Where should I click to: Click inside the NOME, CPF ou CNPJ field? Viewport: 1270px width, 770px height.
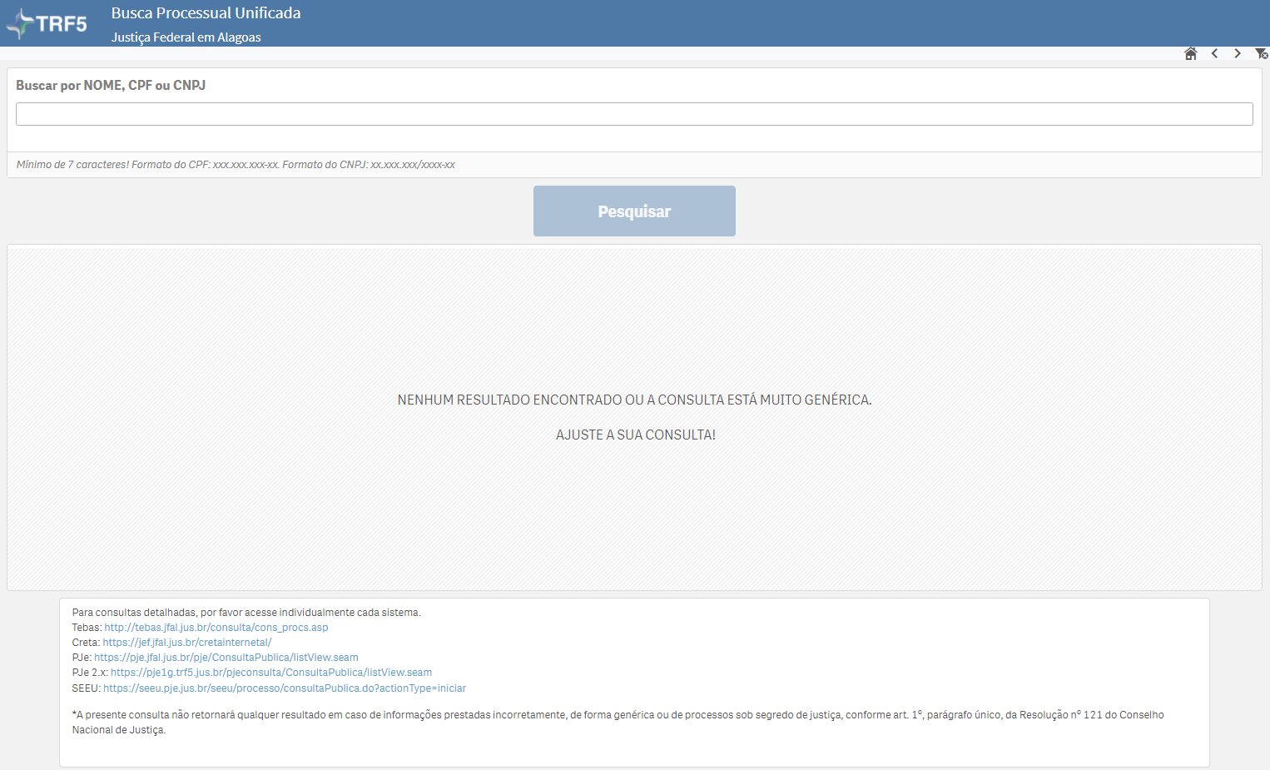point(634,113)
